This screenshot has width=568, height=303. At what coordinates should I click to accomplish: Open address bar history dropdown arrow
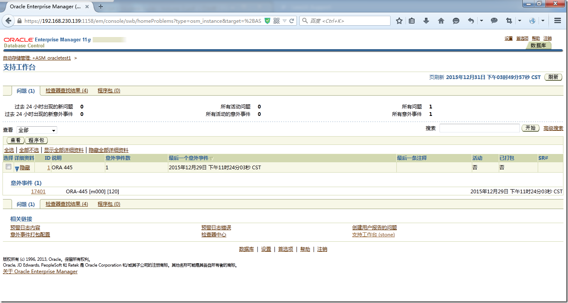click(x=284, y=21)
